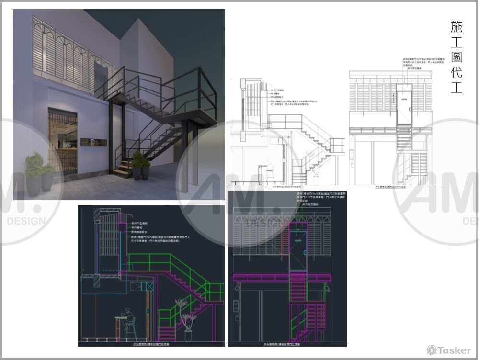The height and width of the screenshot is (360, 479).
Task: Click the Tasker brand text
Action: (x=454, y=350)
